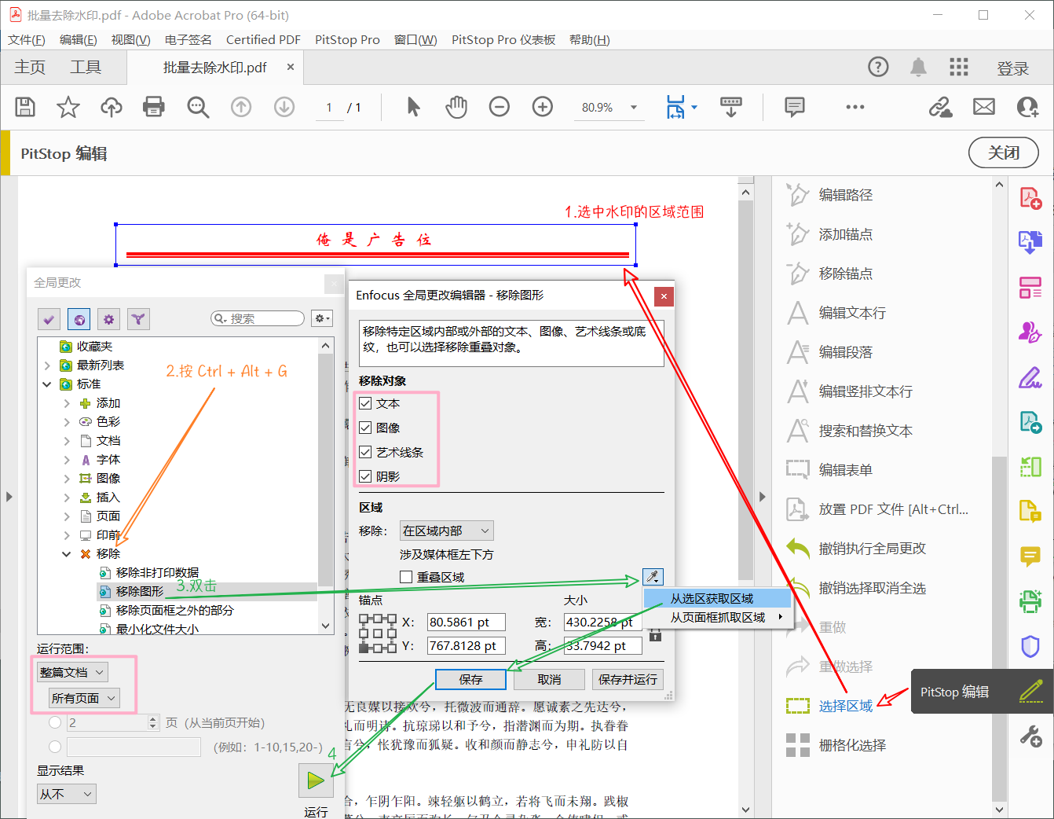
Task: Expand the 字体 tree node
Action: [67, 460]
